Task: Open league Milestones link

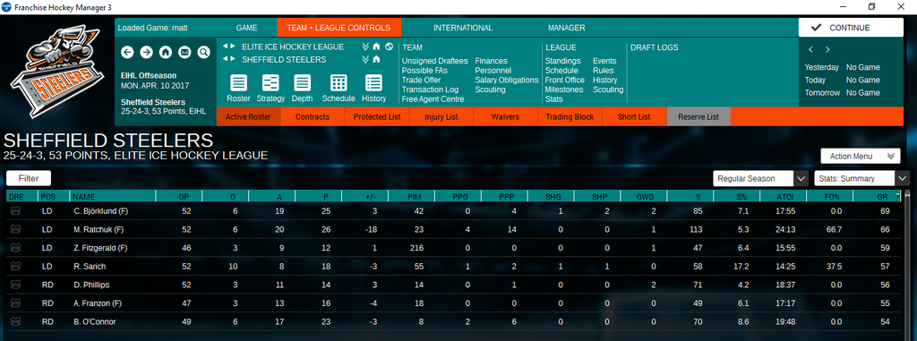Action: point(564,90)
